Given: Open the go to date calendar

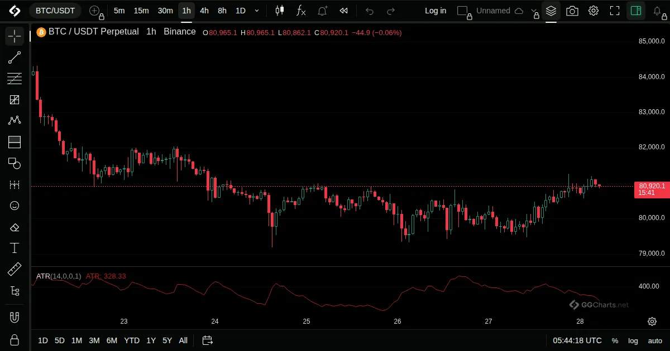Looking at the screenshot, I should 207,340.
